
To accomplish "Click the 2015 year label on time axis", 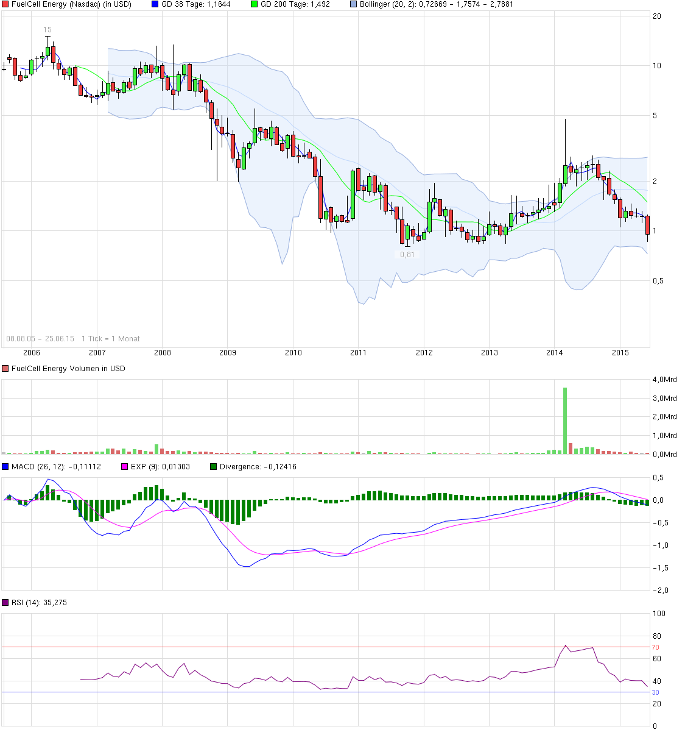I will coord(620,353).
